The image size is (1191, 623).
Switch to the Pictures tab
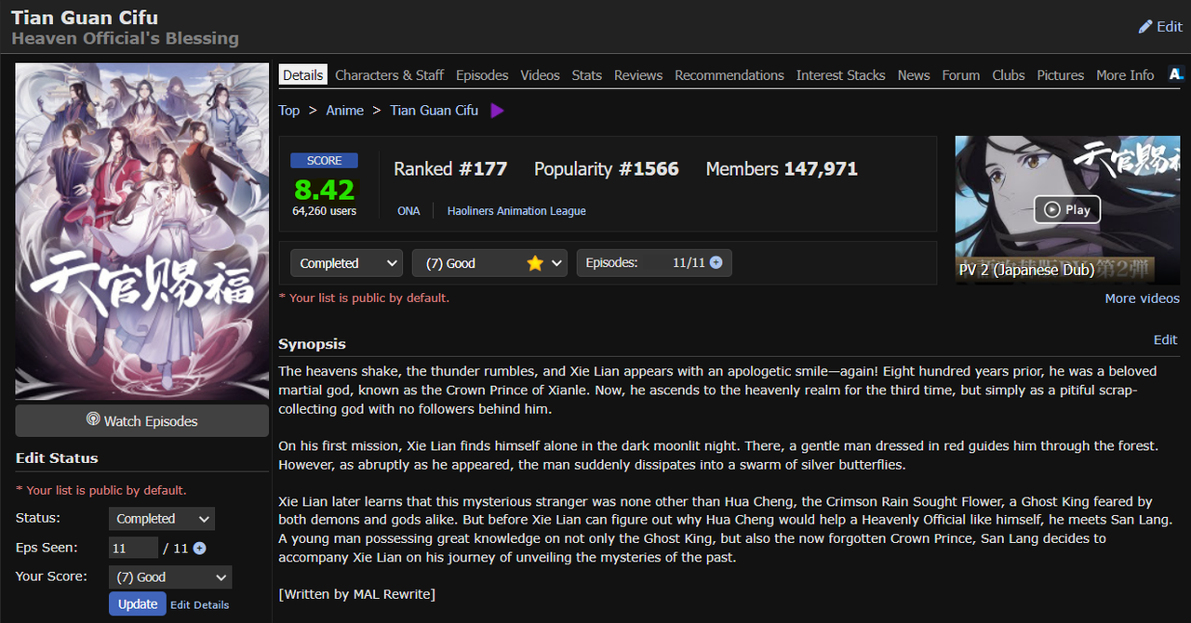tap(1061, 75)
